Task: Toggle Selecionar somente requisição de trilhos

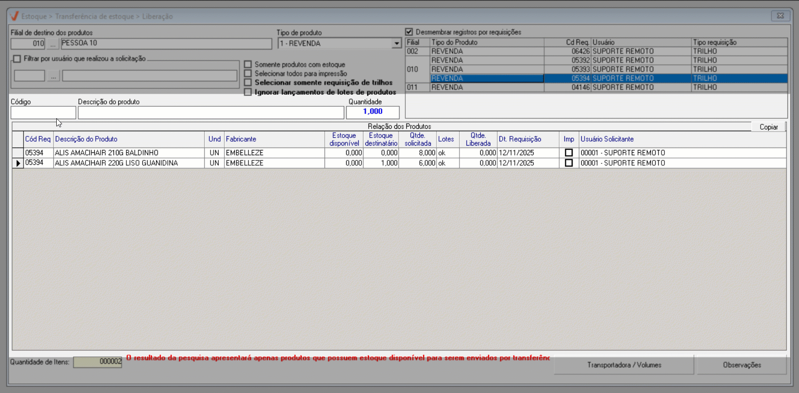Action: [248, 83]
